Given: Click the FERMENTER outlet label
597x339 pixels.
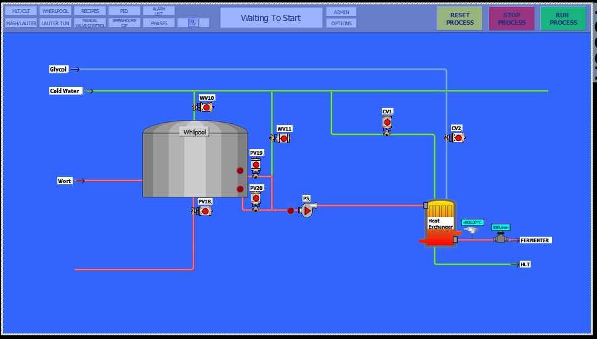Looking at the screenshot, I should 535,240.
